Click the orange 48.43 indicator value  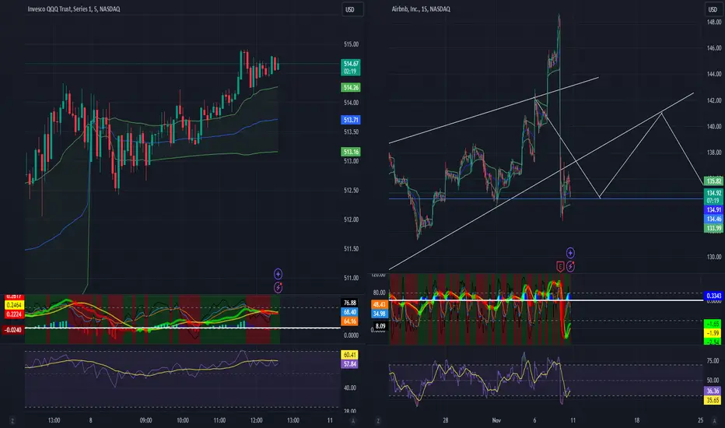pyautogui.click(x=379, y=304)
